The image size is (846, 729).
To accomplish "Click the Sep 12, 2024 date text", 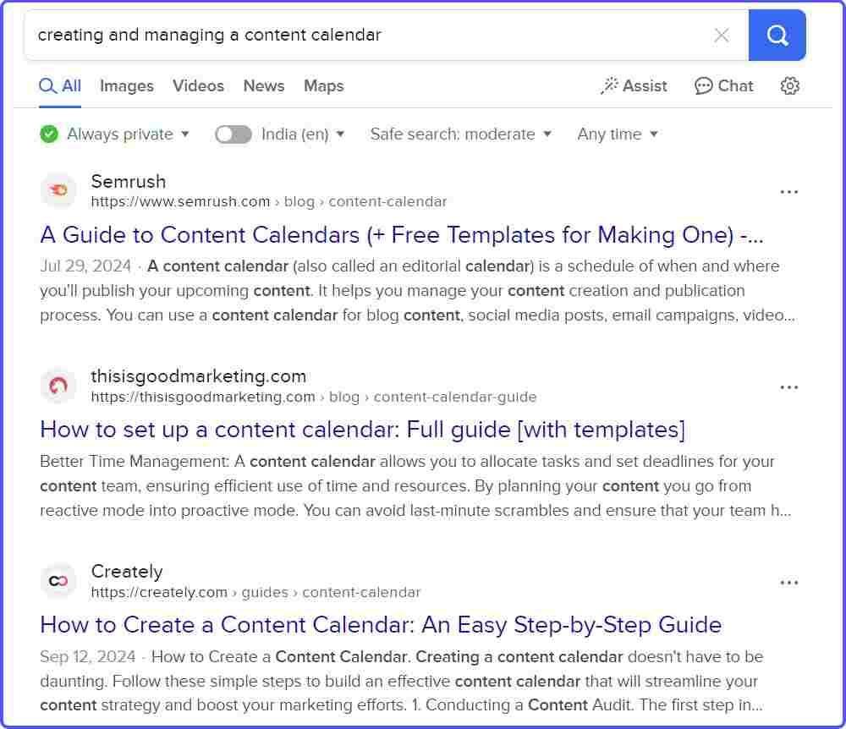I will pyautogui.click(x=87, y=656).
